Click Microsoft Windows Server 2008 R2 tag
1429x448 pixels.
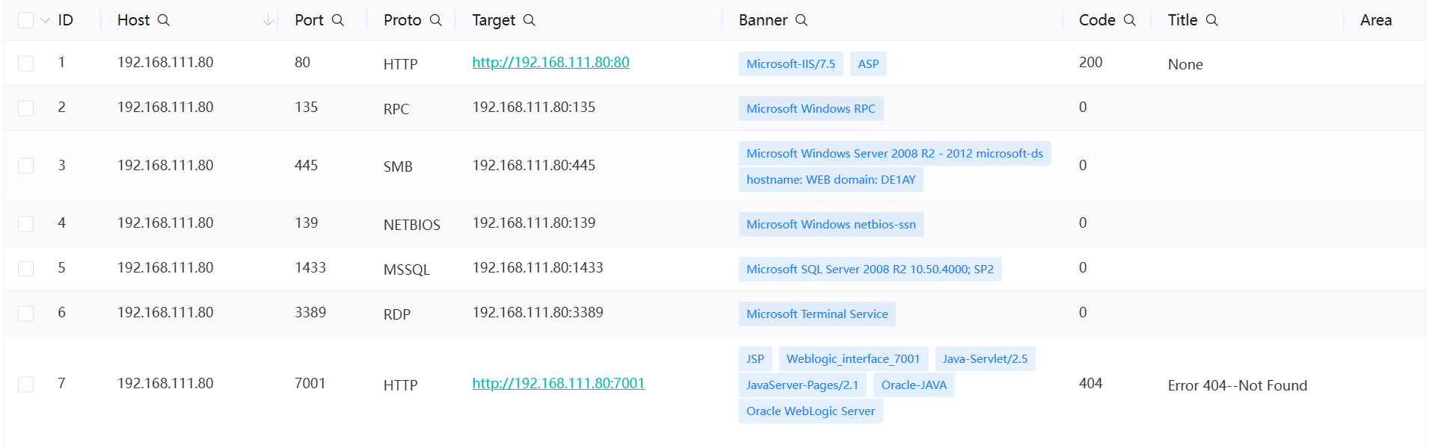tap(894, 154)
